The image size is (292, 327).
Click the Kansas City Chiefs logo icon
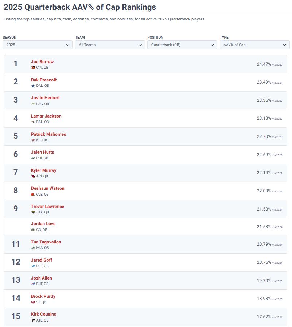coord(33,140)
